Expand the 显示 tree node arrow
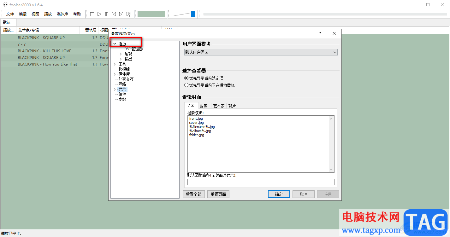The width and height of the screenshot is (450, 237). pos(115,89)
